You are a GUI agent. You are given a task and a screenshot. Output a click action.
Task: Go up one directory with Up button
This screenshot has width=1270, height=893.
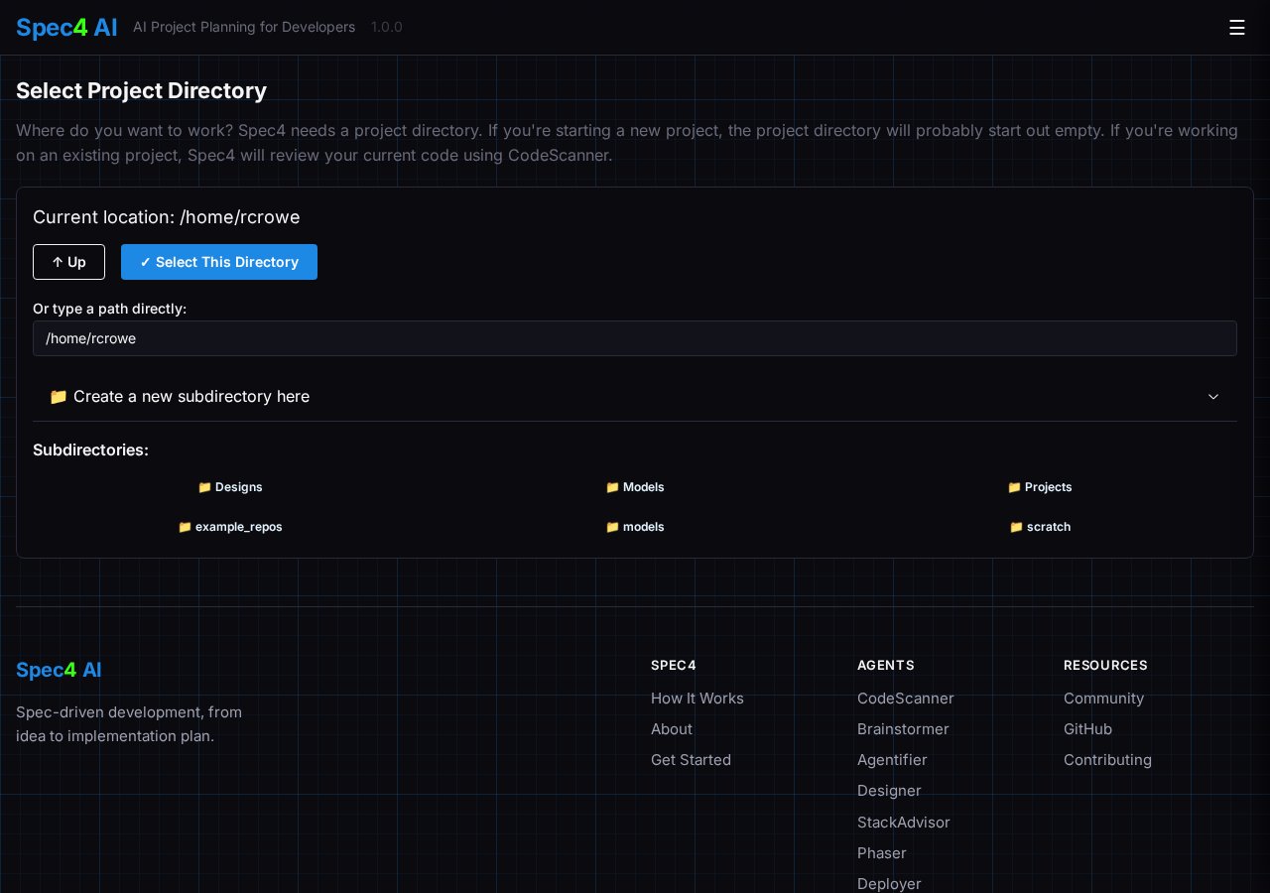tap(68, 262)
